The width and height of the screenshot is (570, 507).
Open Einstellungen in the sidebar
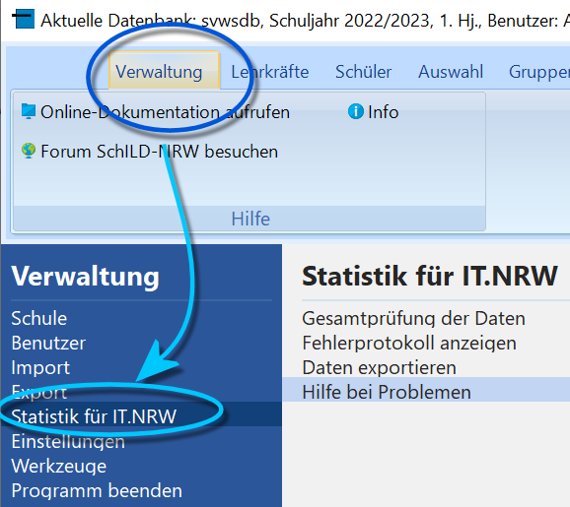coord(68,442)
